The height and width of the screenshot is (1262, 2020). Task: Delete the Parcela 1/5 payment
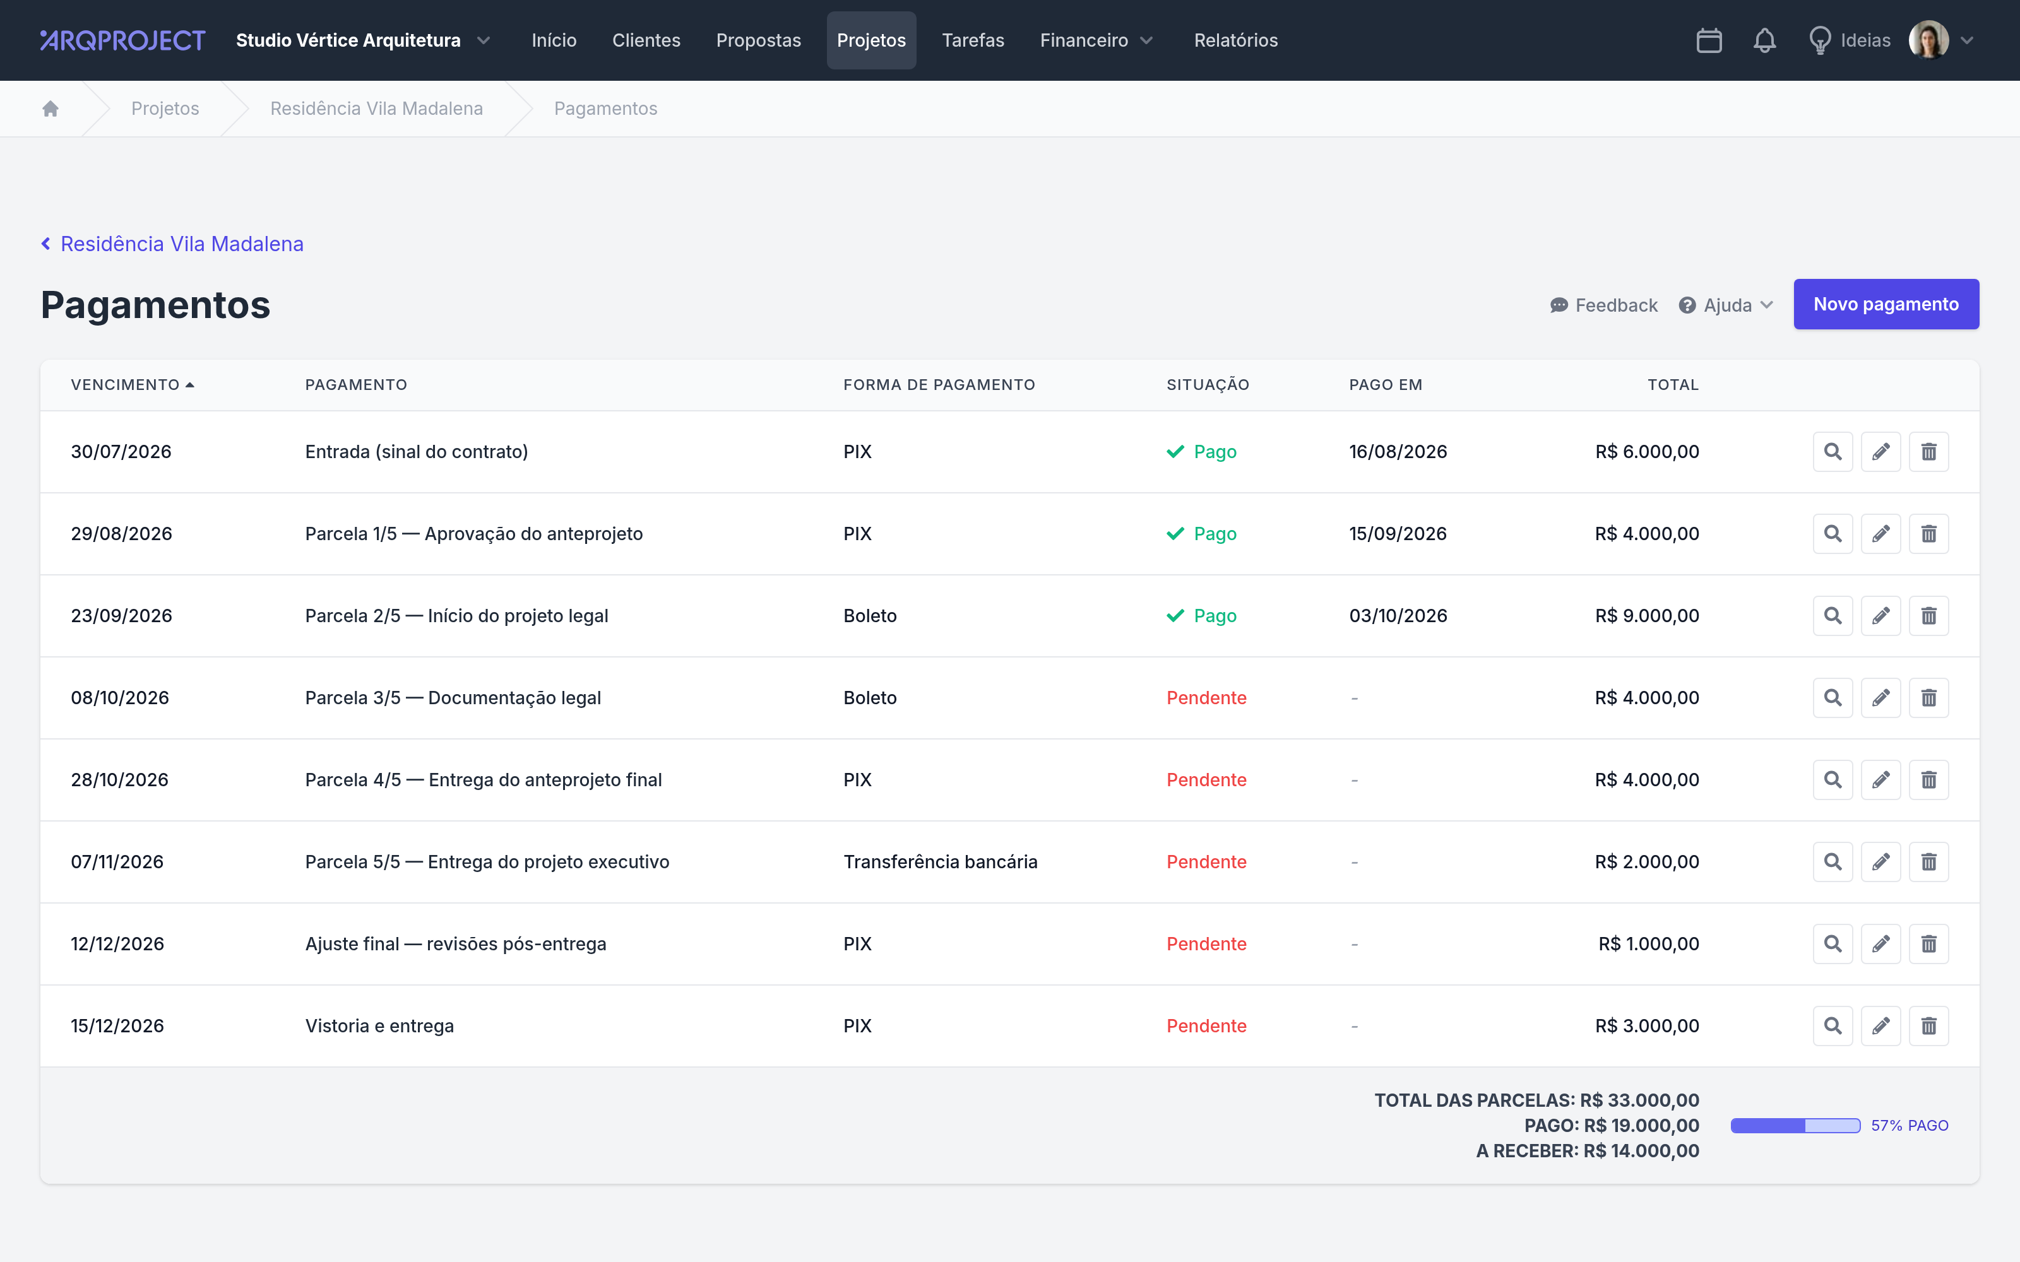pos(1928,533)
